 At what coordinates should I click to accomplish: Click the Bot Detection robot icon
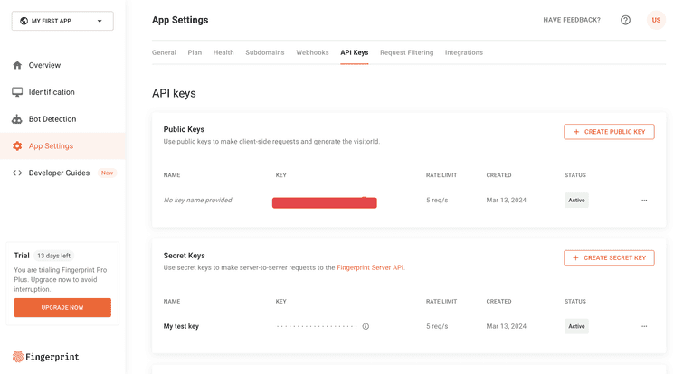coord(17,119)
